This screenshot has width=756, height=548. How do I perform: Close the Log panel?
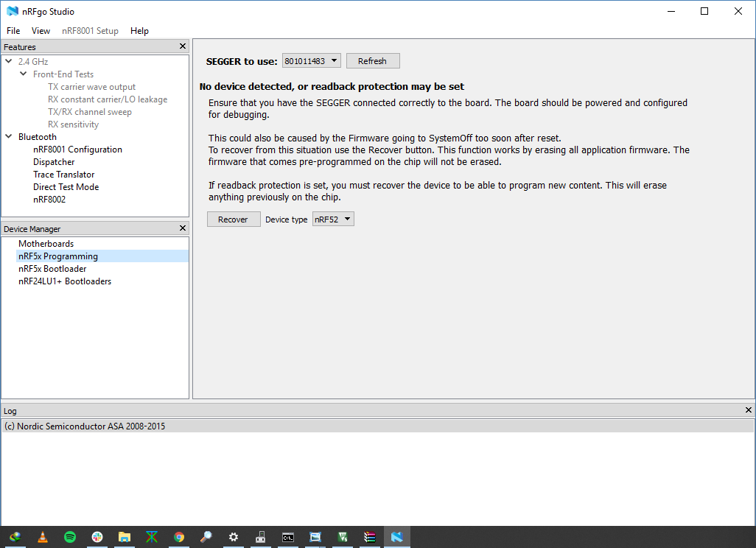749,410
